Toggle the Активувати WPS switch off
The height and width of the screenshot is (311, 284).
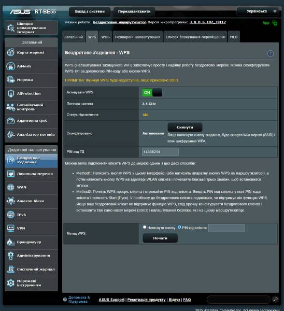click(152, 93)
